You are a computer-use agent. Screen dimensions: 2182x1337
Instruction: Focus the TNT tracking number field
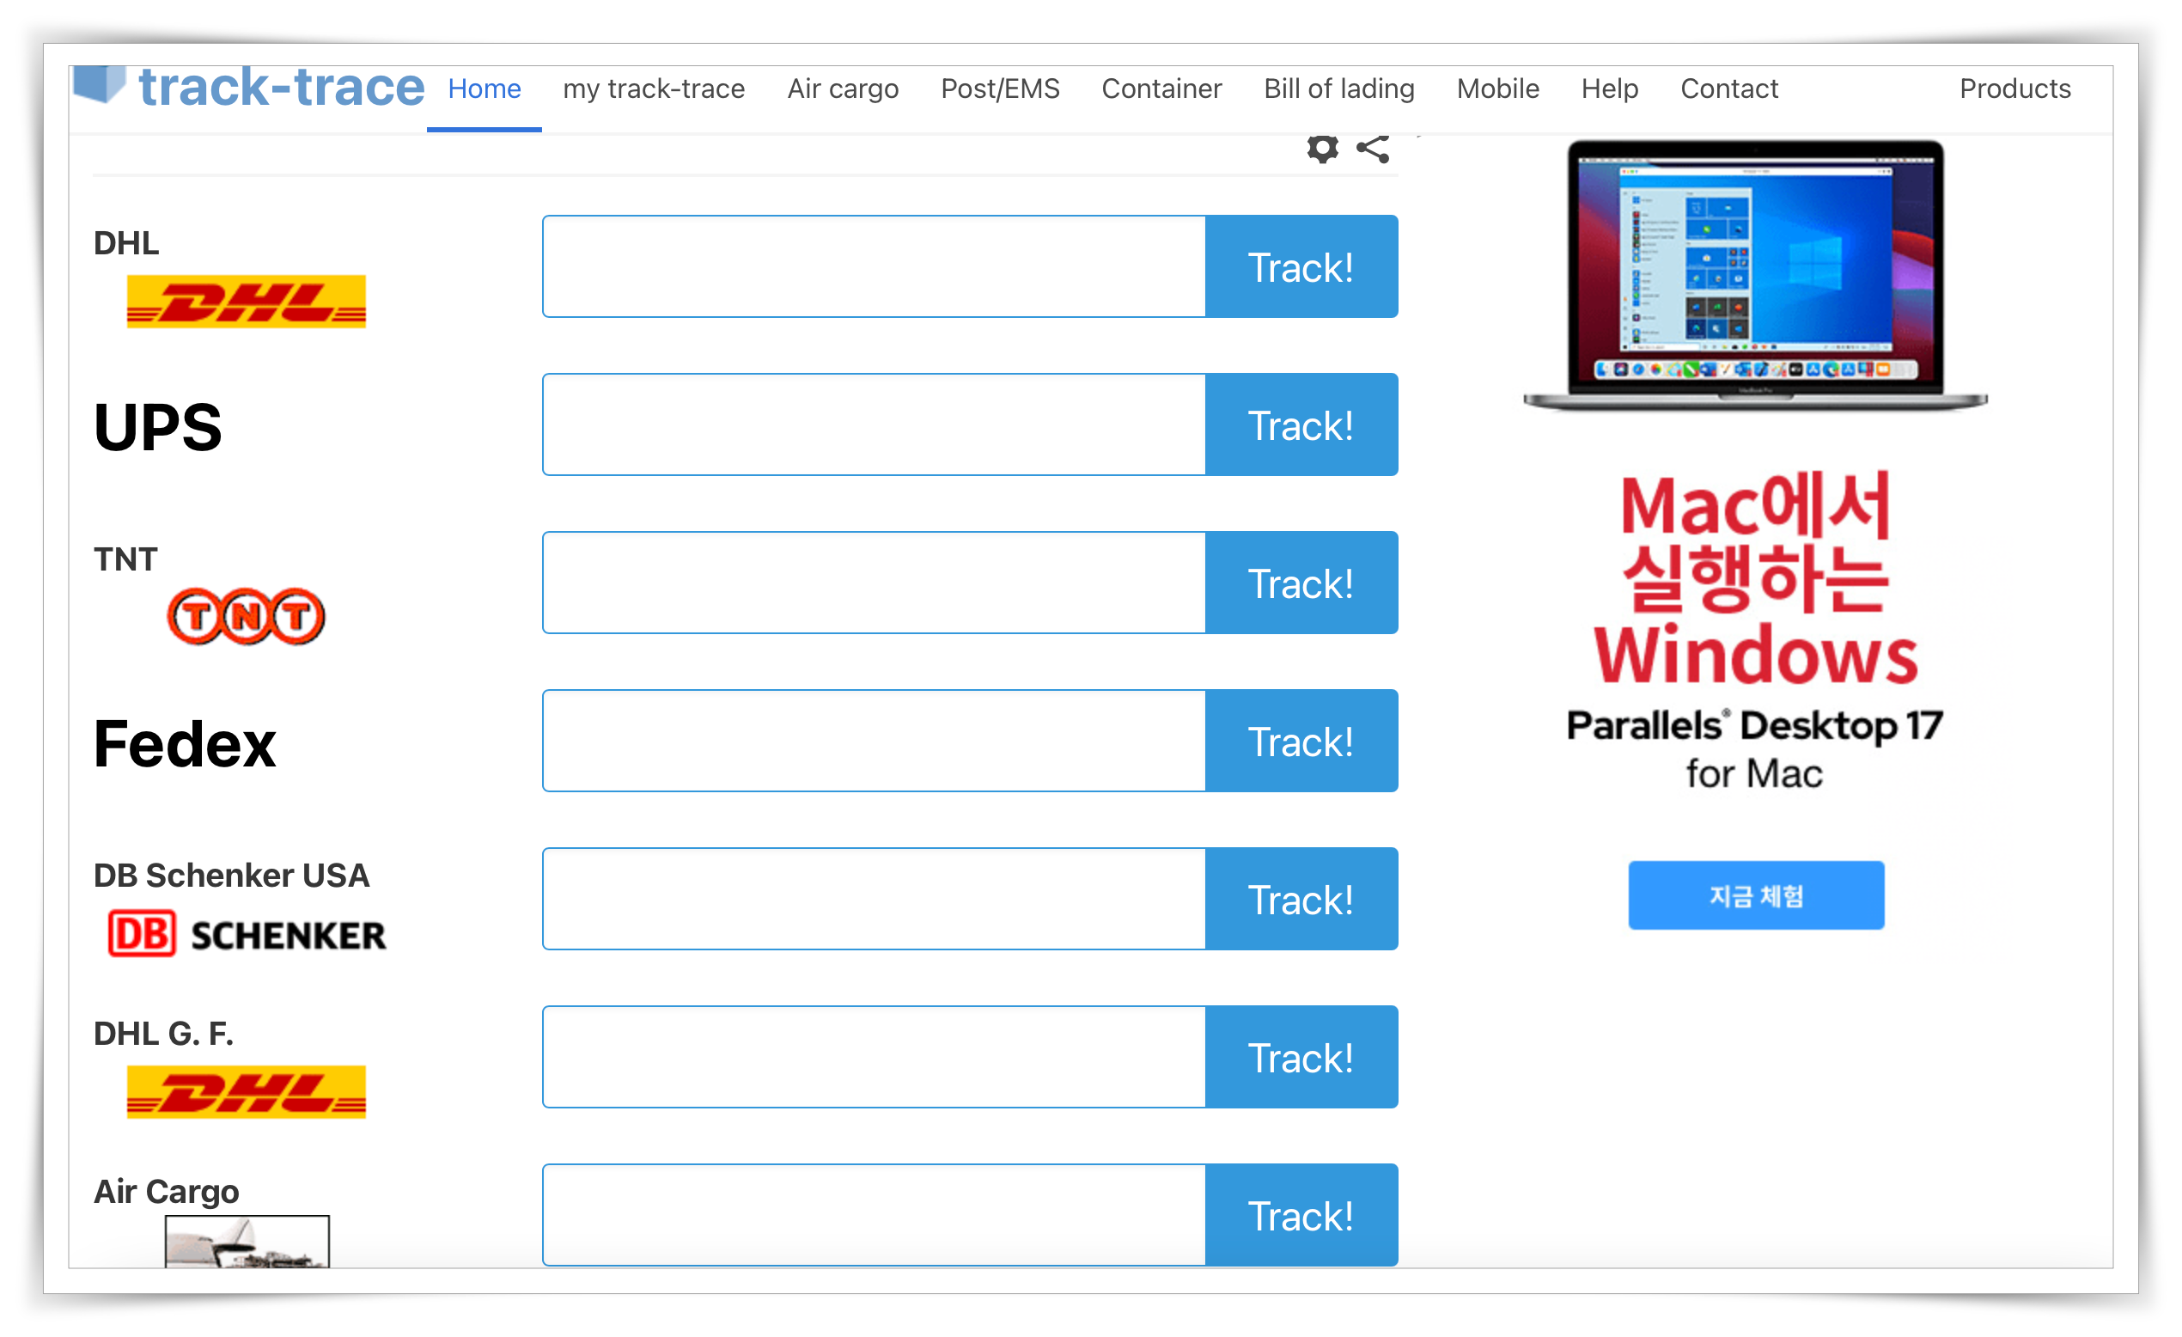874,583
